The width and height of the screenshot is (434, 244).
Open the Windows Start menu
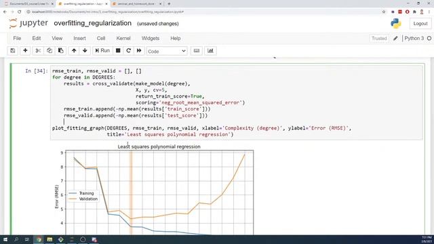[x=5, y=239]
